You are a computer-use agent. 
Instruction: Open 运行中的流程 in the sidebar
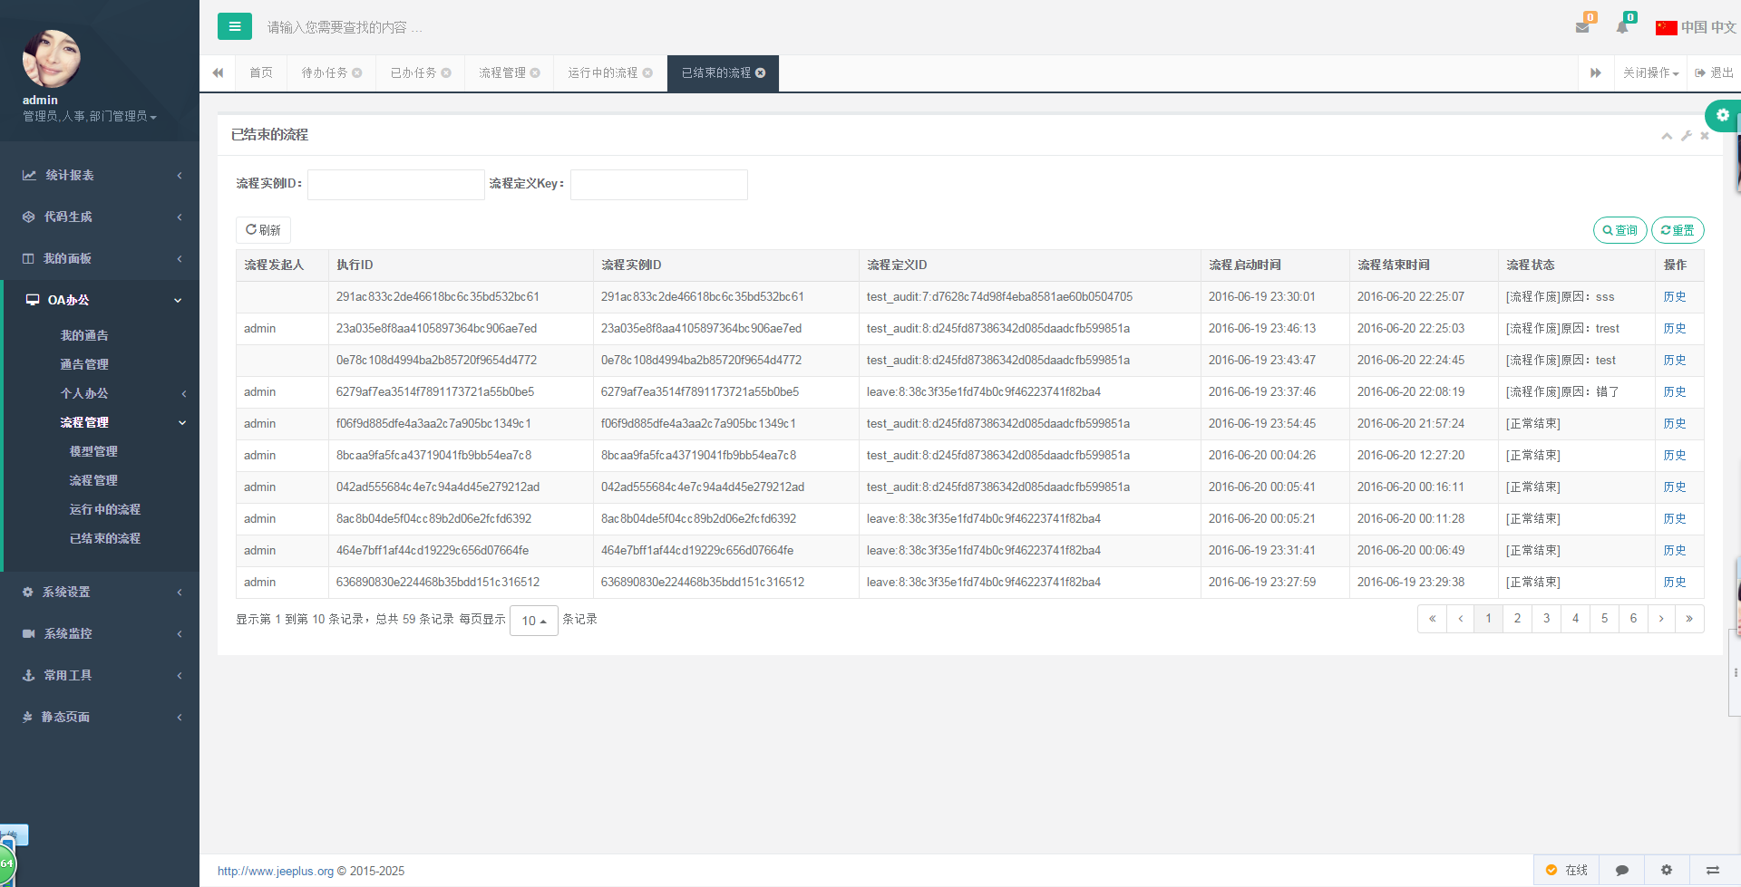(x=105, y=509)
